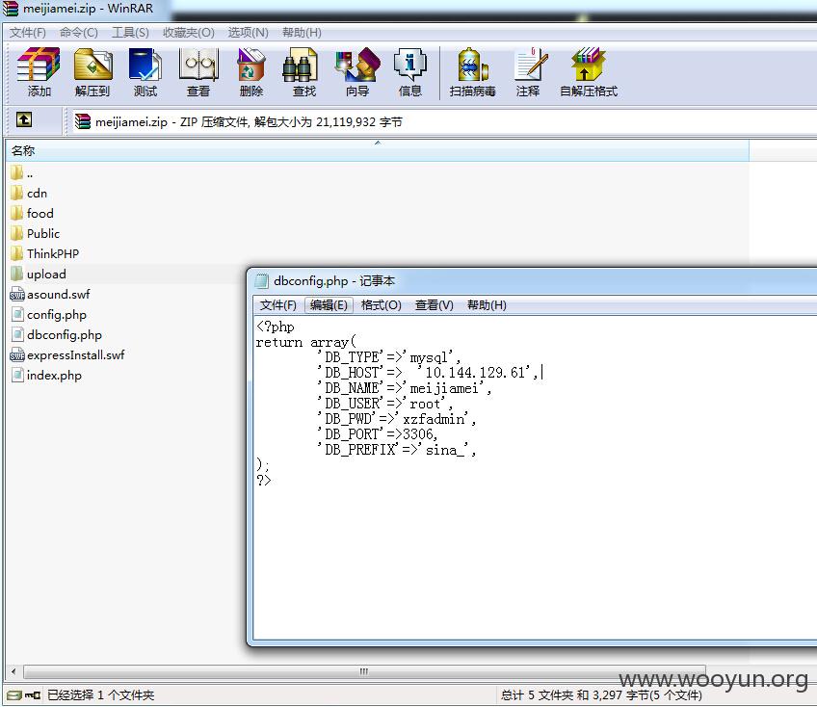Select the Public folder
This screenshot has width=817, height=707.
point(43,233)
